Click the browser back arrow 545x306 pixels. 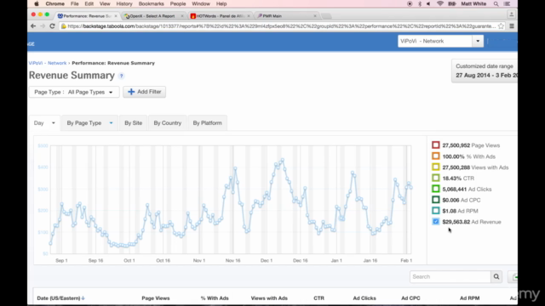(33, 26)
